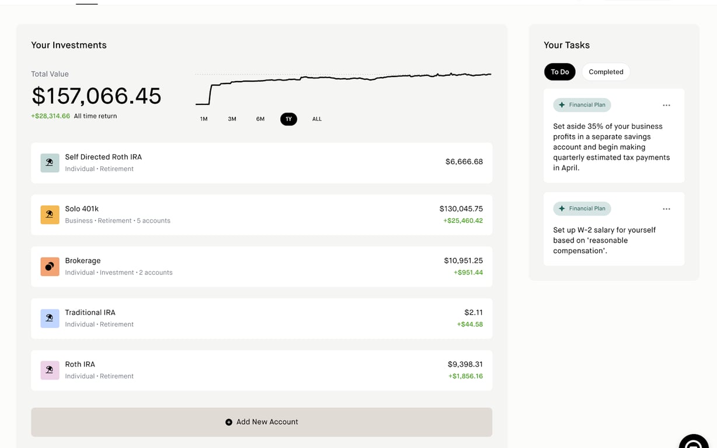
Task: Open the Brokerage account with 2 accounts
Action: point(262,267)
